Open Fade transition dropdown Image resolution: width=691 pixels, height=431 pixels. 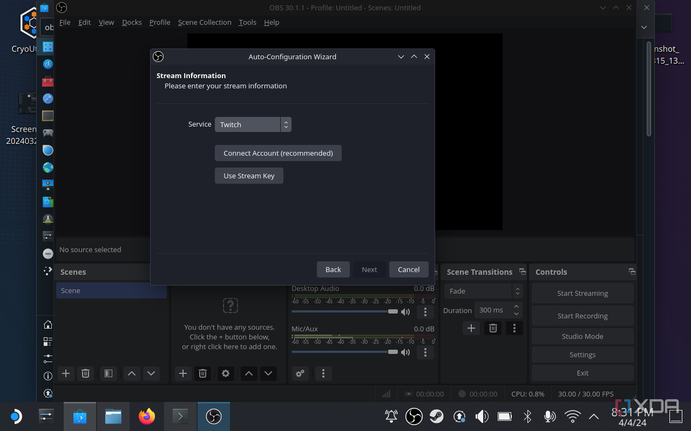click(483, 291)
